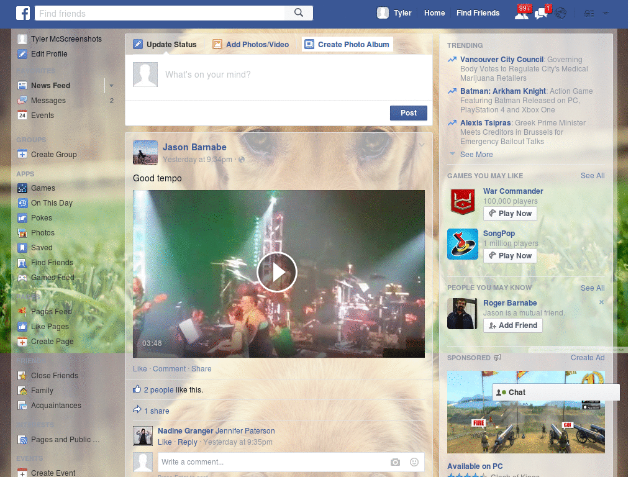
Task: Select the Update Status tab
Action: [165, 45]
